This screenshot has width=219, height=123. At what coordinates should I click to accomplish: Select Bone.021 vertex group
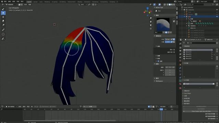pos(198,54)
